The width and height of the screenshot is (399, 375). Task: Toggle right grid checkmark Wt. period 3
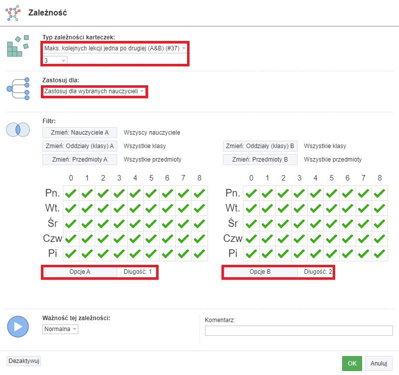coord(300,208)
